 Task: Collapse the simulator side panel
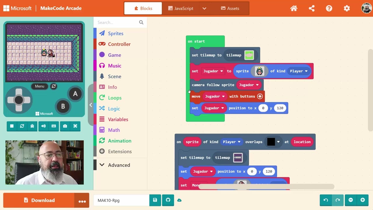91,105
